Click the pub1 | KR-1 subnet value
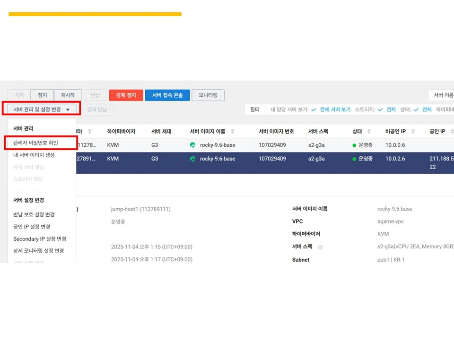 coord(391,260)
